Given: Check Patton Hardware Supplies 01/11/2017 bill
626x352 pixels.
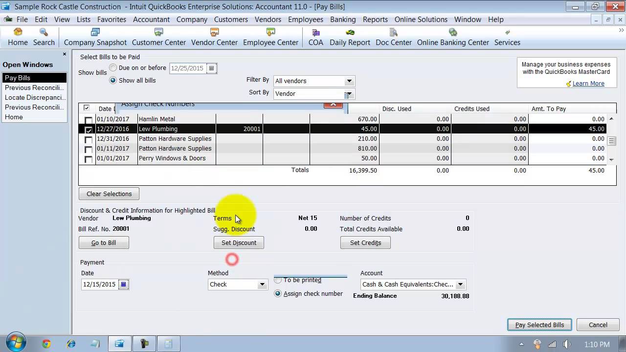Looking at the screenshot, I should click(x=89, y=149).
